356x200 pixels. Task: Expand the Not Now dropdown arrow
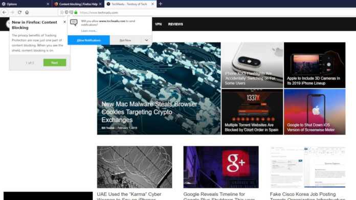(146, 40)
